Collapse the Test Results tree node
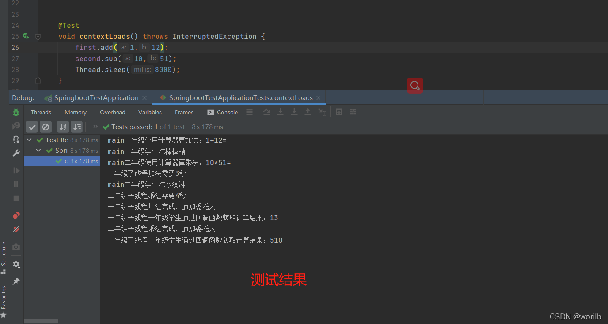The width and height of the screenshot is (608, 324). click(x=29, y=140)
